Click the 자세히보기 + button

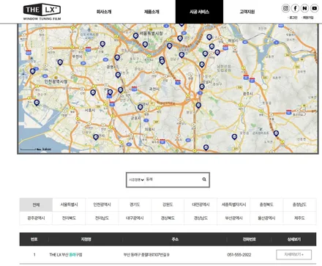293,254
